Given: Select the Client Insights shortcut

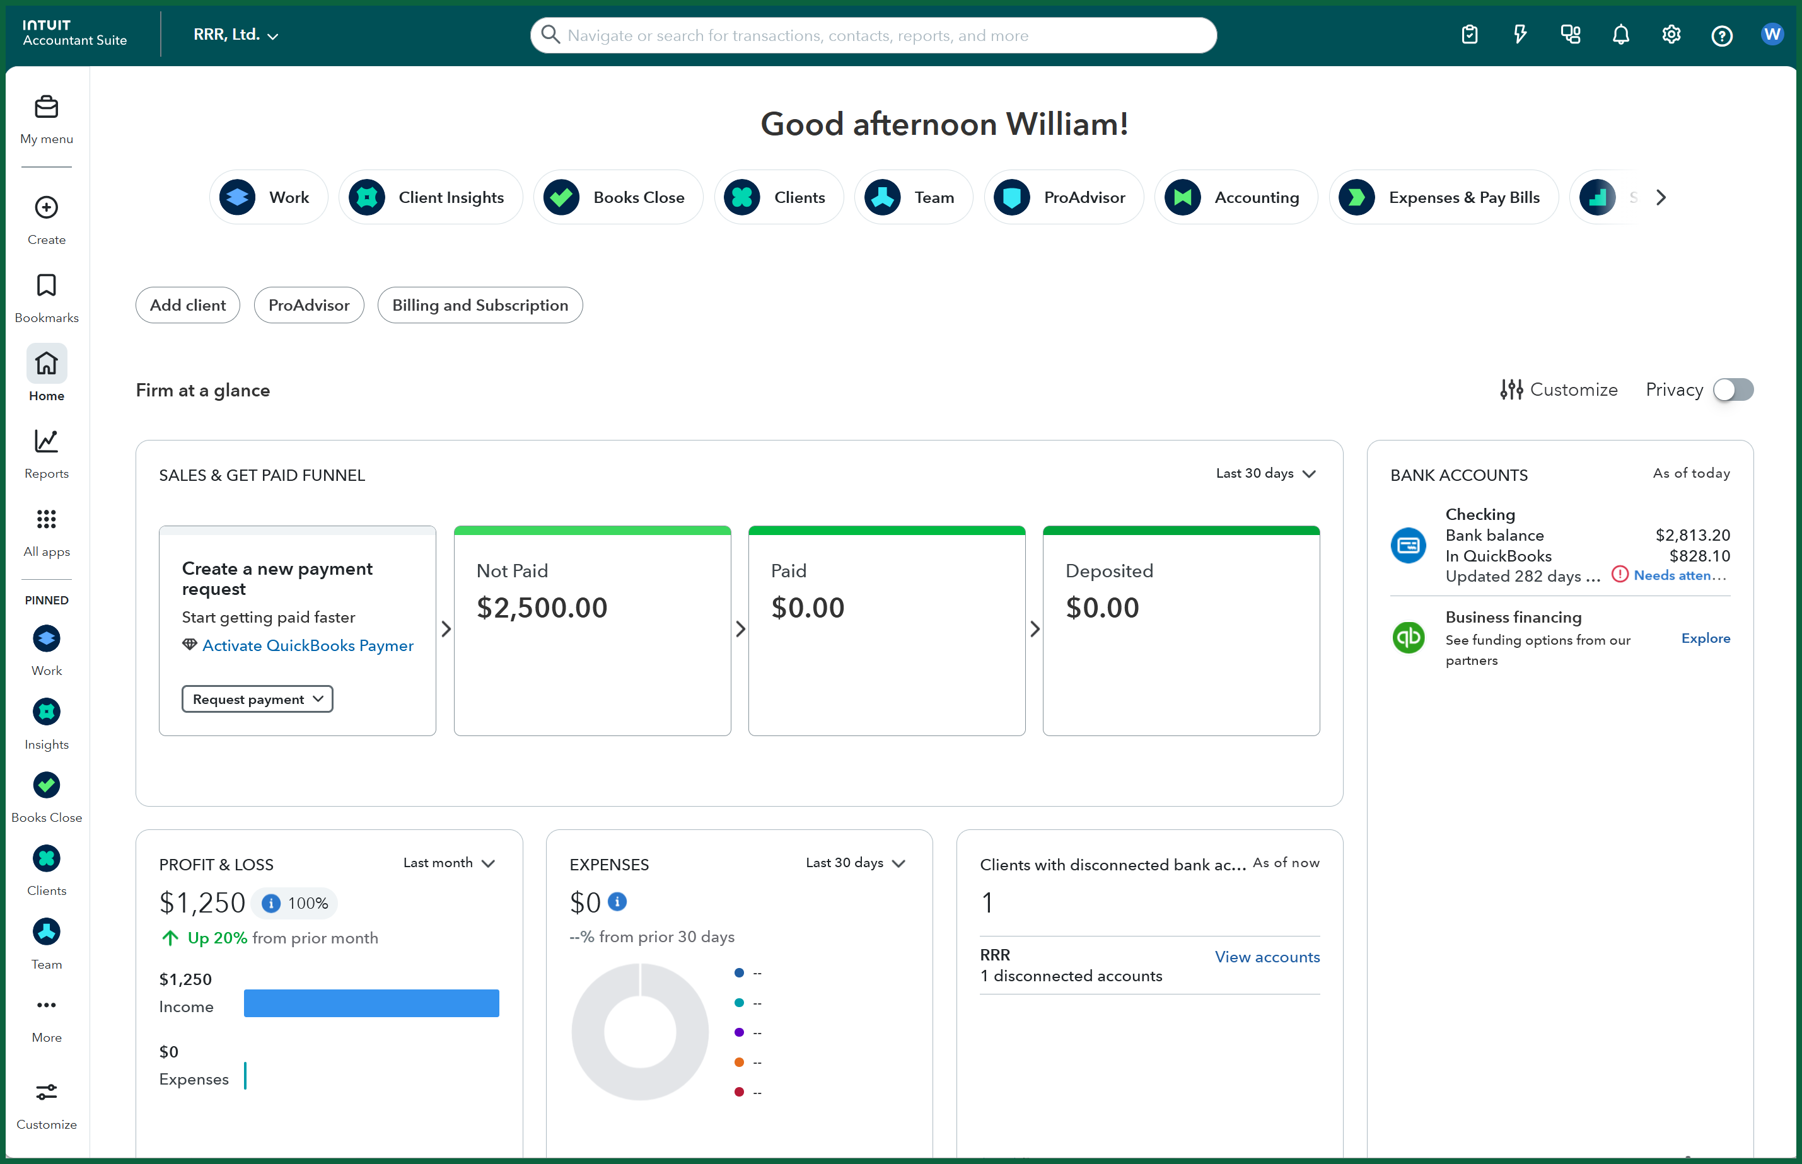Looking at the screenshot, I should pos(430,197).
